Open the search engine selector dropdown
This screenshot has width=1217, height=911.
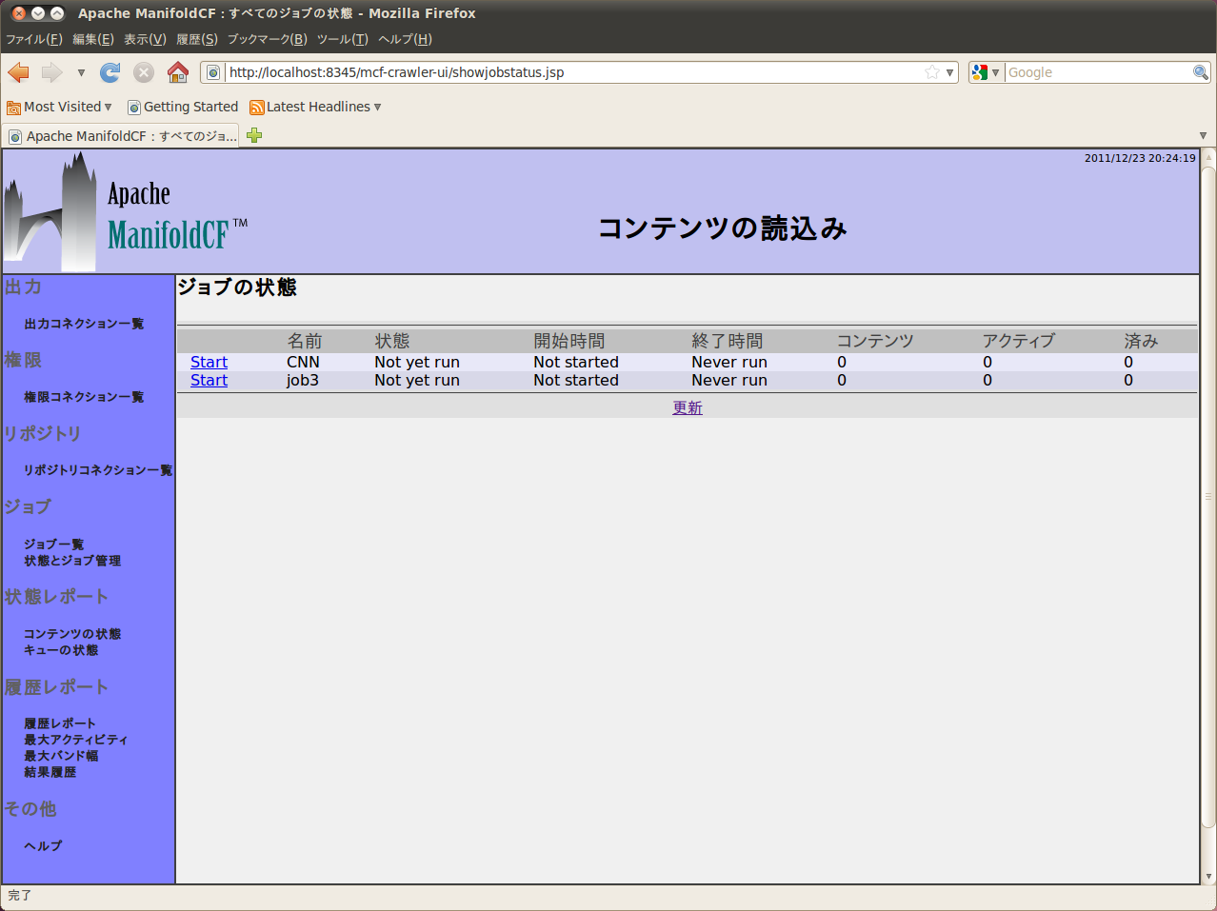(x=986, y=72)
